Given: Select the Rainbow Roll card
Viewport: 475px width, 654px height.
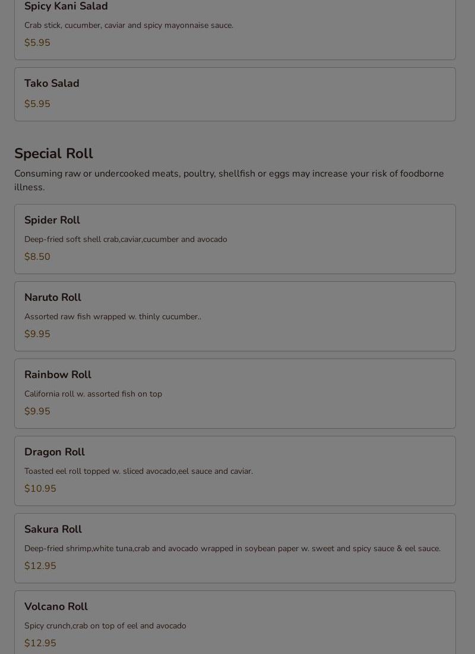Looking at the screenshot, I should 235,394.
